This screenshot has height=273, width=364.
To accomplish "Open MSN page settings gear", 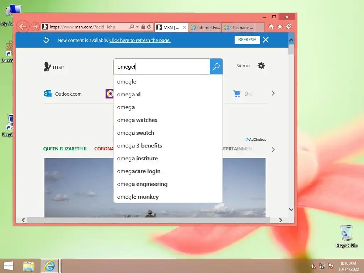I will 261,66.
